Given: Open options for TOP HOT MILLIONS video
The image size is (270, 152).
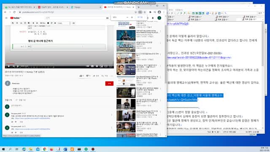Looking at the screenshot, I should coord(160,31).
